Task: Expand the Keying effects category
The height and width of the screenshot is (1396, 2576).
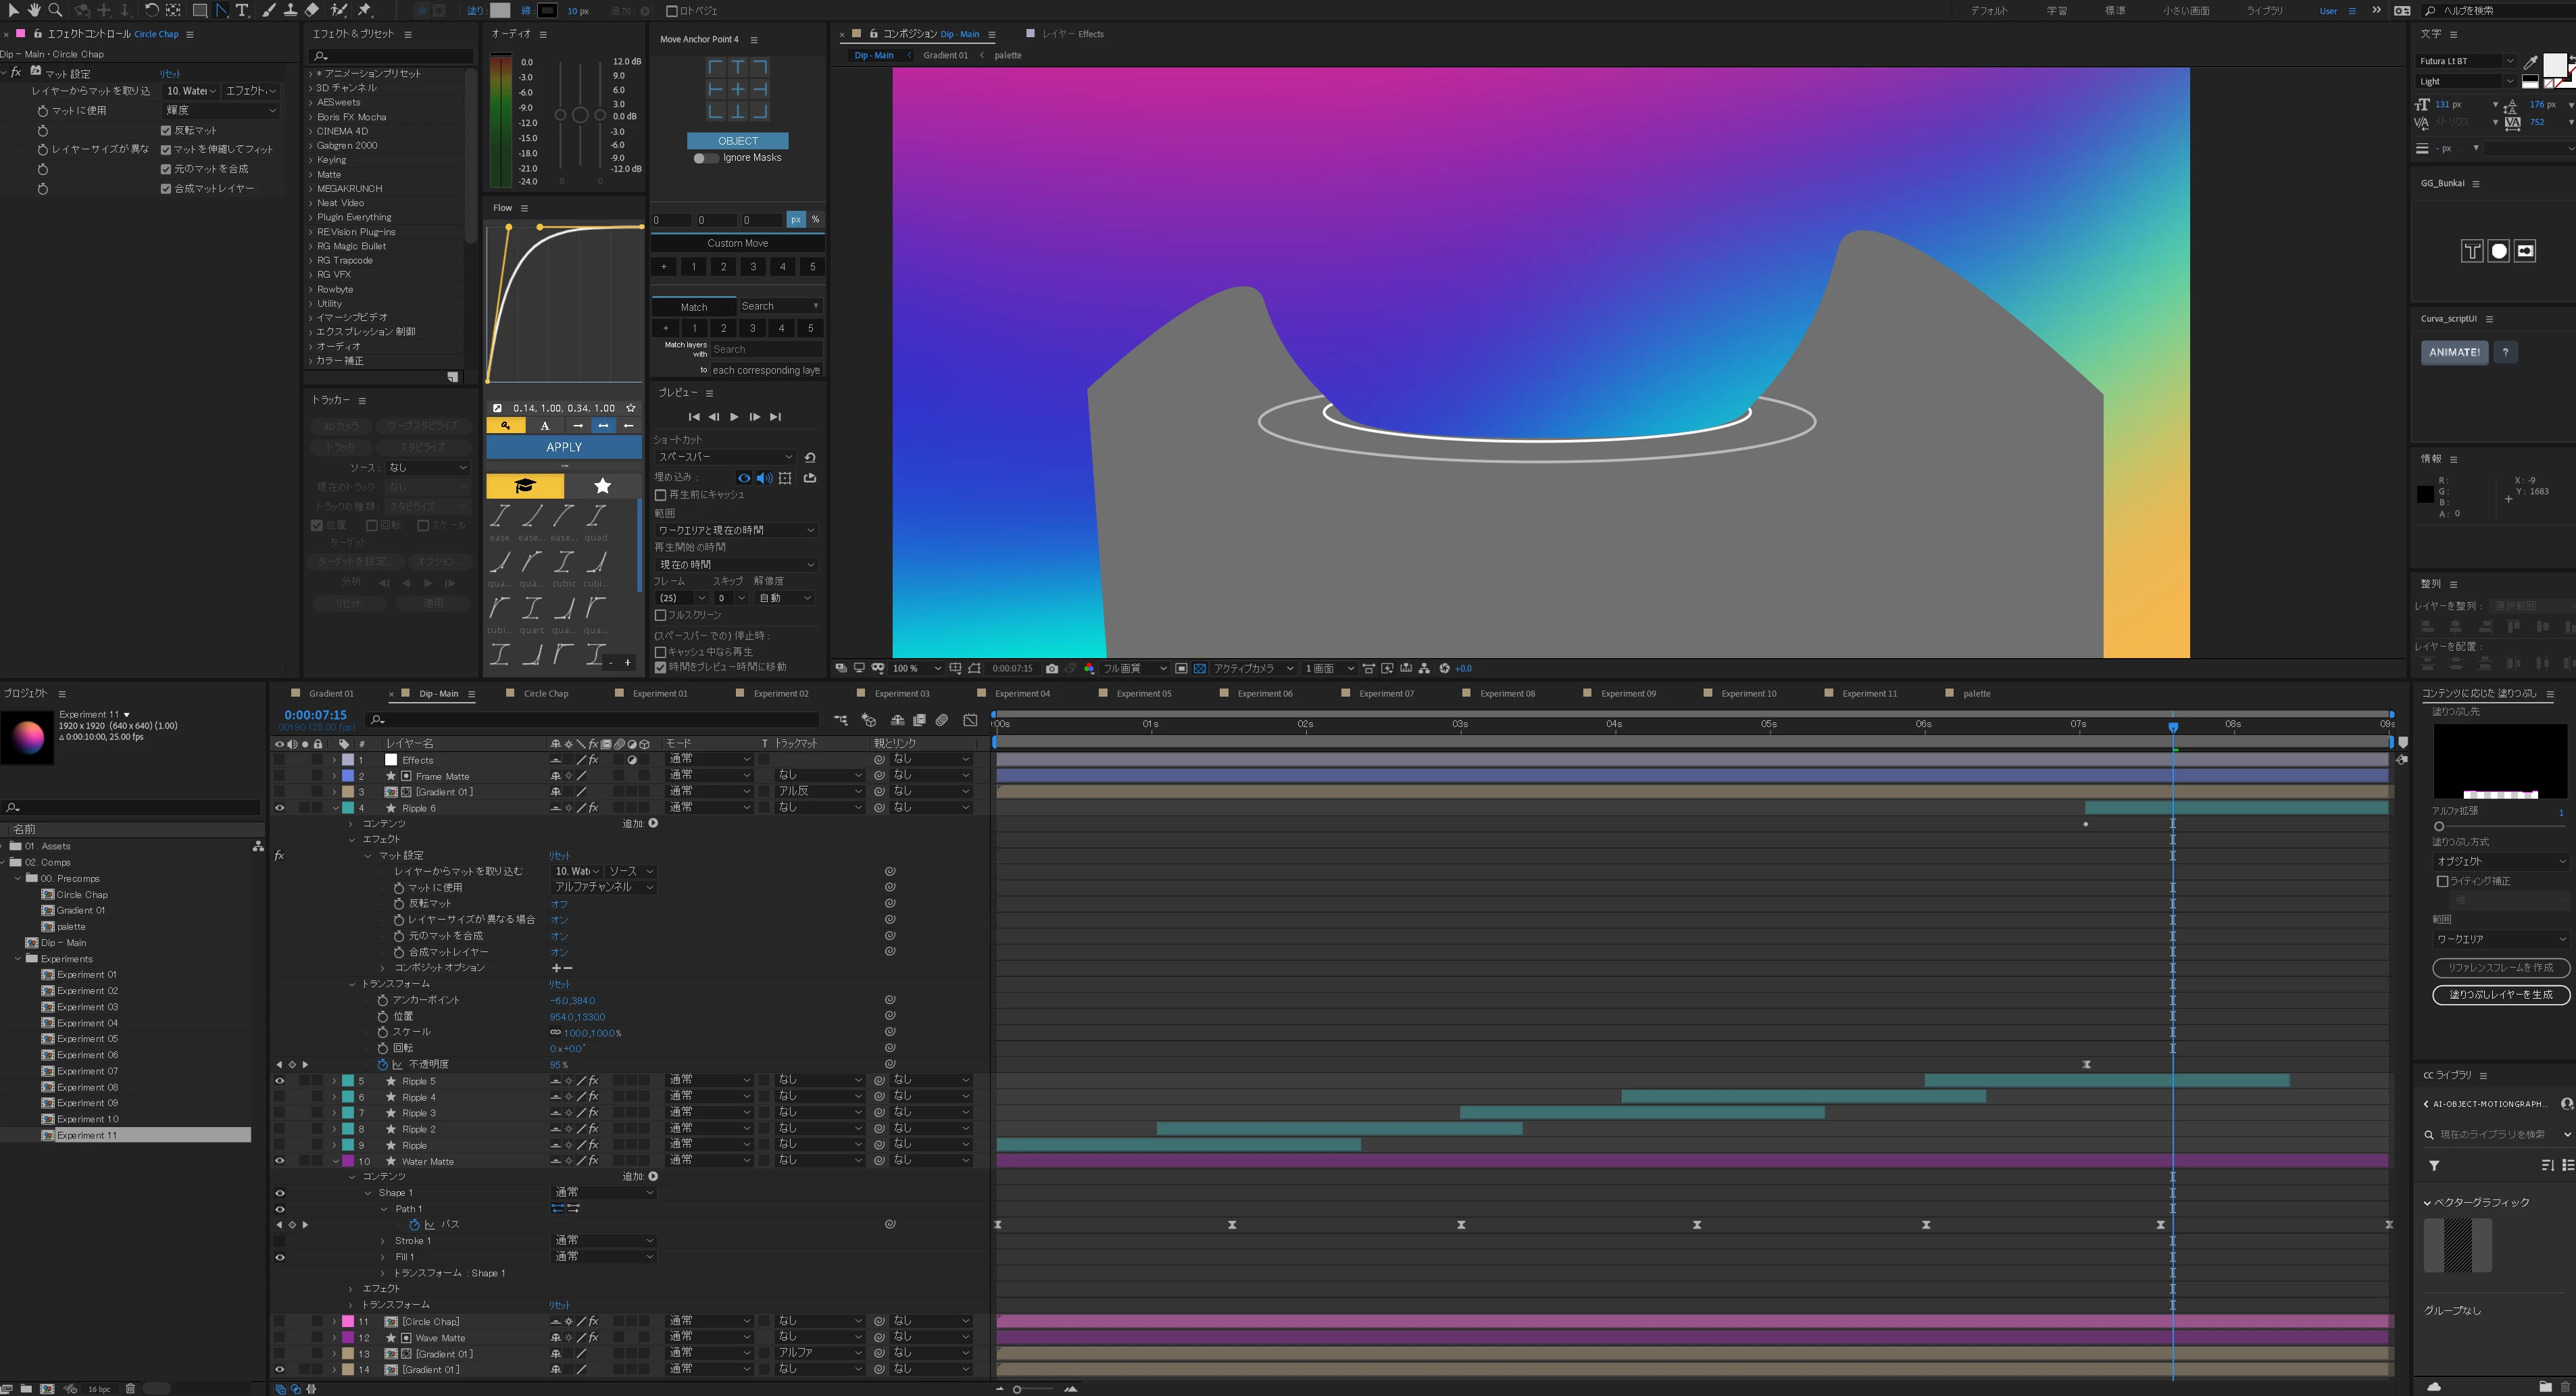Action: [311, 160]
